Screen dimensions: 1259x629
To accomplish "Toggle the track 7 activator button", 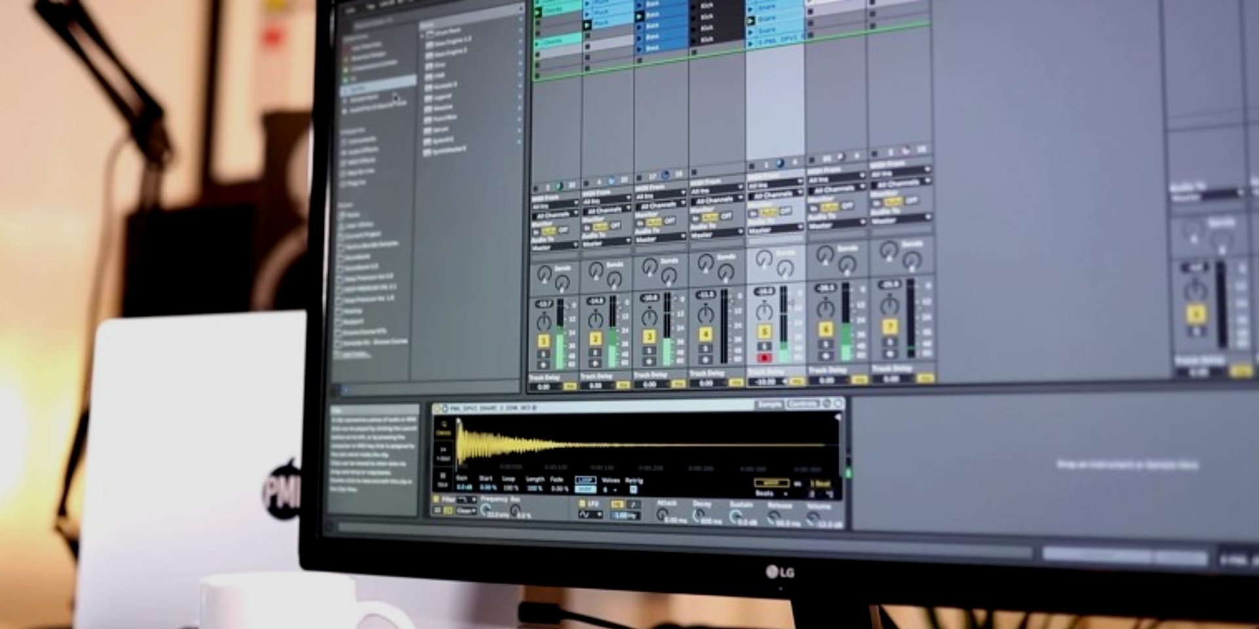I will [890, 326].
